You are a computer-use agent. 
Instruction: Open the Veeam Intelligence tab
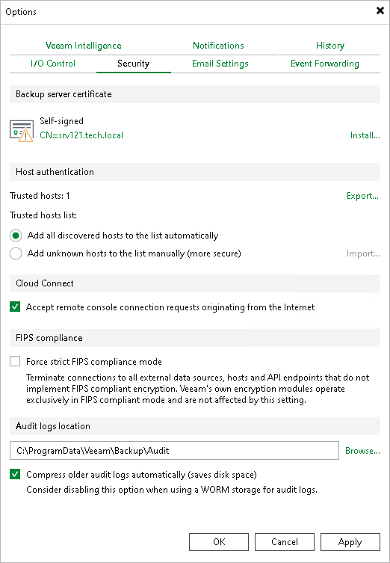point(83,46)
